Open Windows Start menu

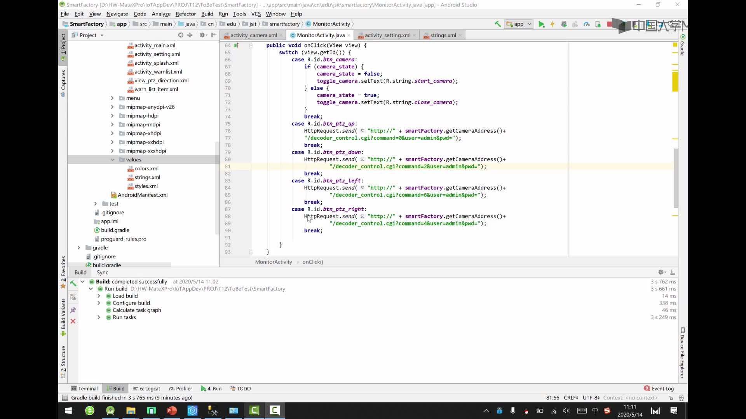[x=68, y=410]
